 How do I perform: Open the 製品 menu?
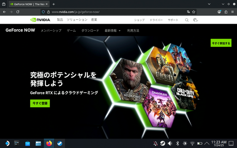[60, 20]
